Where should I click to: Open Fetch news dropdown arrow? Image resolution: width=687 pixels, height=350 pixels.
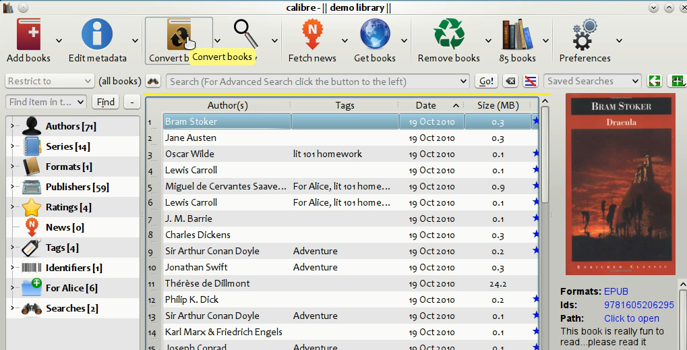point(345,40)
